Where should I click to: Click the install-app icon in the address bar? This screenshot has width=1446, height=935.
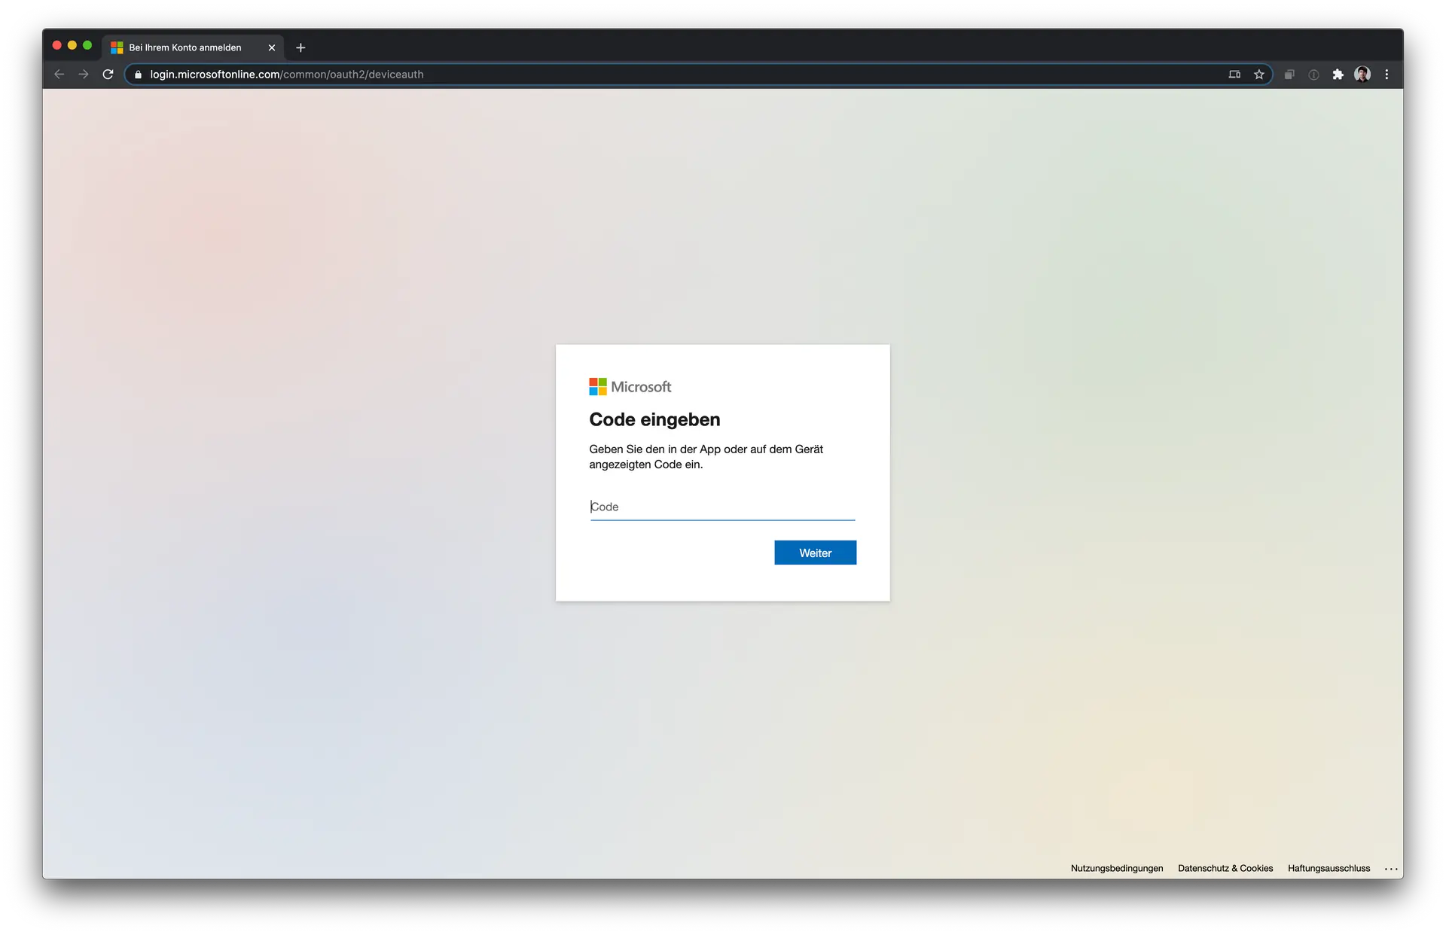point(1234,74)
